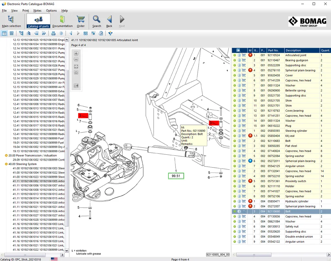
Task: Zoom in on the drawing with the plus button
Action: pyautogui.click(x=76, y=53)
